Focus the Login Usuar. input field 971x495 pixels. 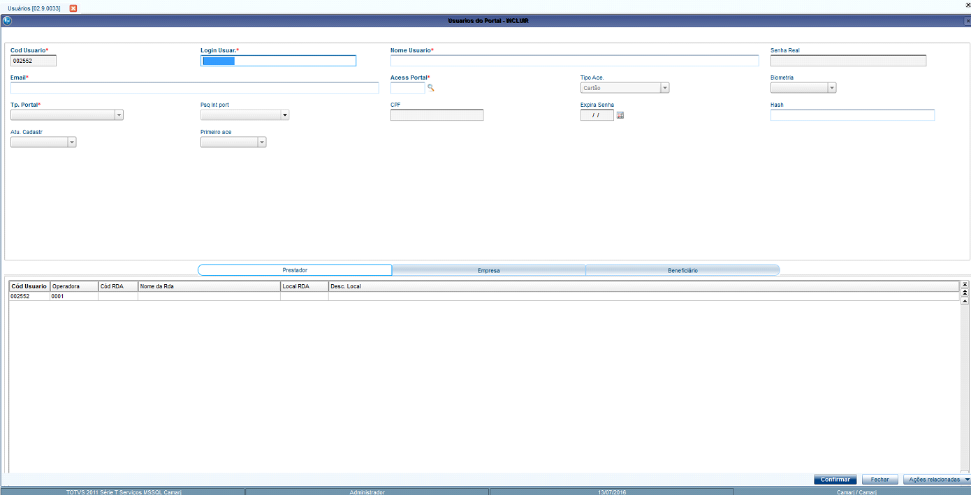coord(278,61)
